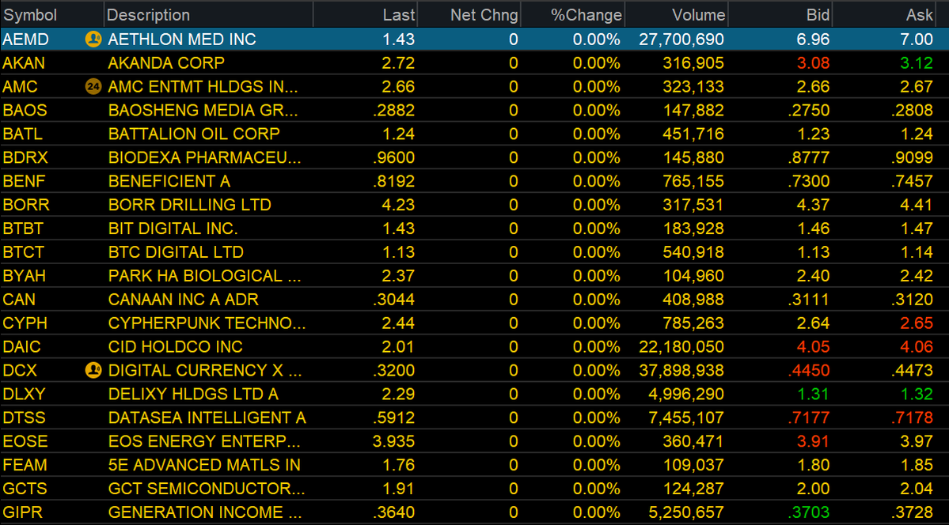
Task: Sort by the Net Chng column header
Action: (469, 14)
